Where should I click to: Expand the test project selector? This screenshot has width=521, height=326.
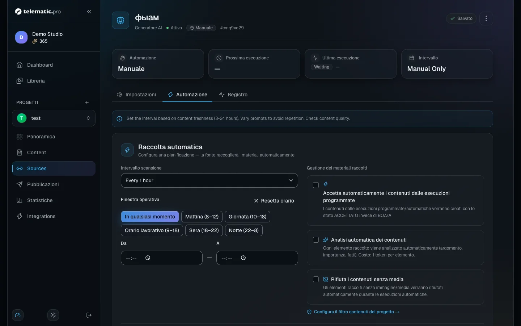(x=54, y=118)
